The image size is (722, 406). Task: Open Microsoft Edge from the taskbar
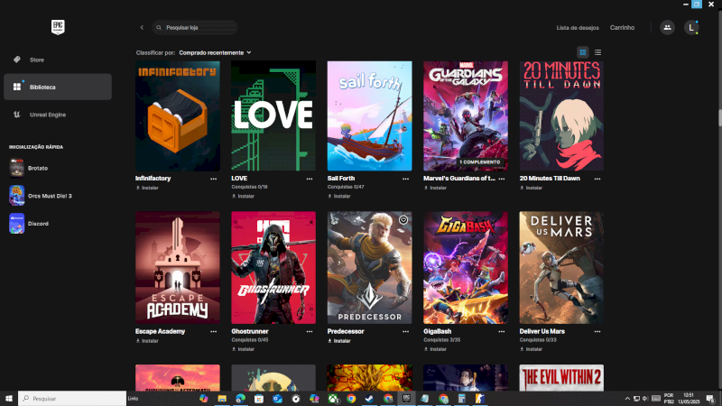click(240, 399)
